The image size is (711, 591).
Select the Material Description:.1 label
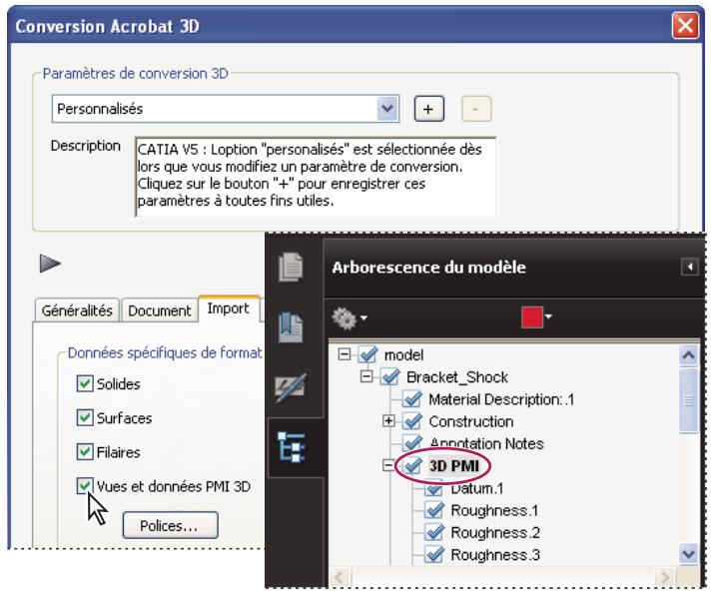(501, 399)
